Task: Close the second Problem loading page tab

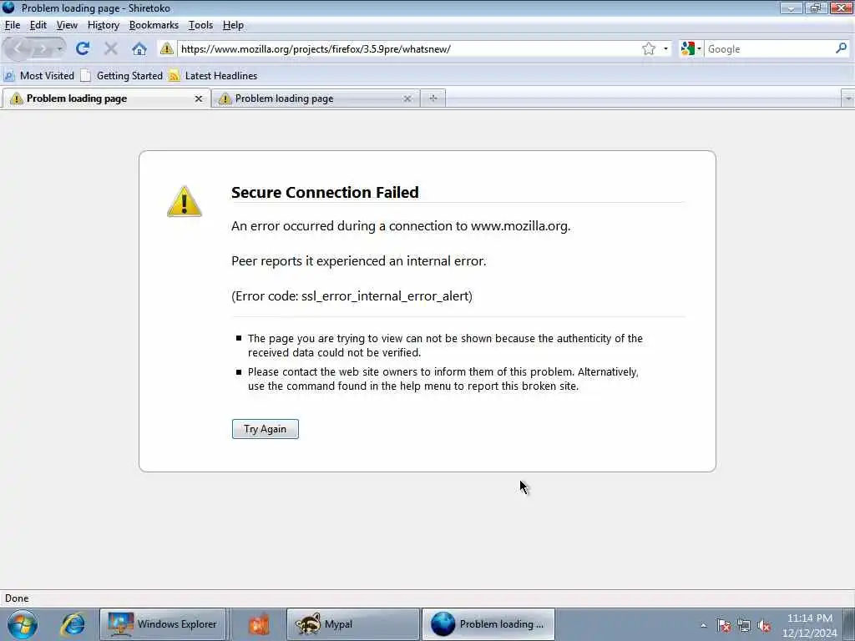Action: (407, 98)
